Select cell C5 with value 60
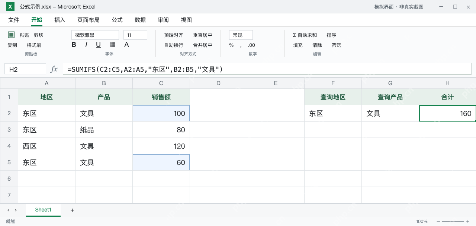Image resolution: width=476 pixels, height=226 pixels. [161, 162]
